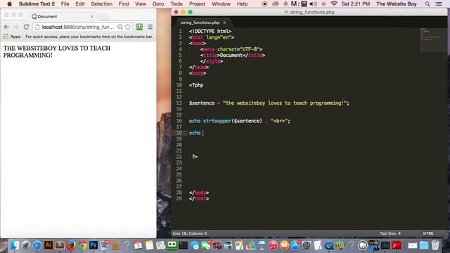Open Calendar from the dock

coord(138,245)
